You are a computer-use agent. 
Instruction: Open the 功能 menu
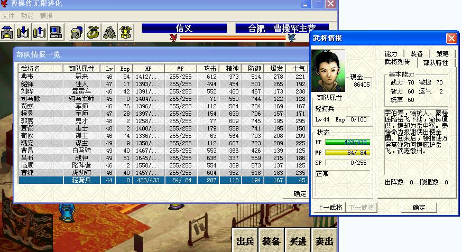click(27, 16)
